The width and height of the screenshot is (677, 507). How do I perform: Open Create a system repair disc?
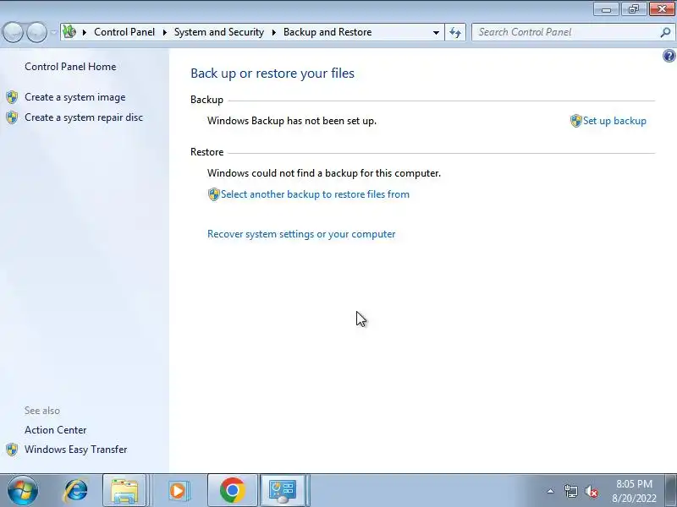click(x=84, y=117)
